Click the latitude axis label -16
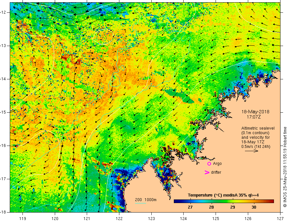This screenshot has height=222, width=287. (3, 146)
